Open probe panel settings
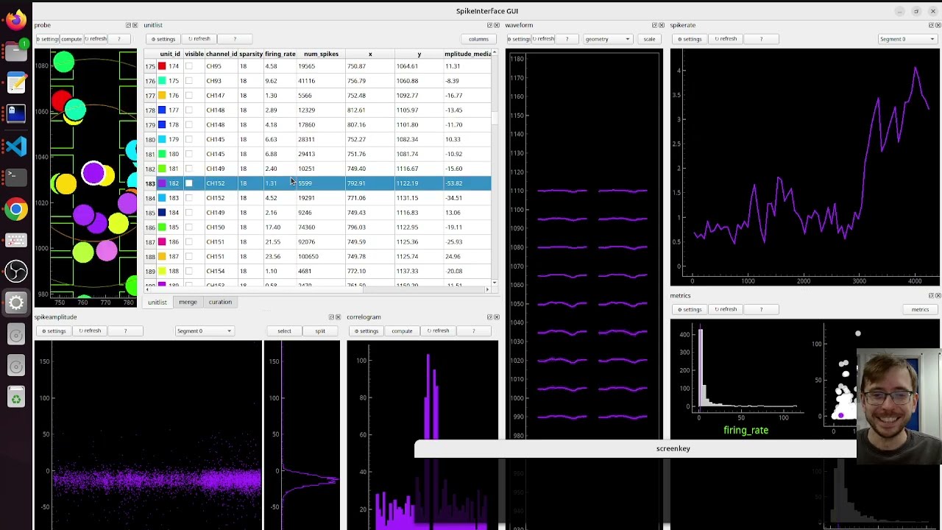This screenshot has width=942, height=530. click(47, 39)
